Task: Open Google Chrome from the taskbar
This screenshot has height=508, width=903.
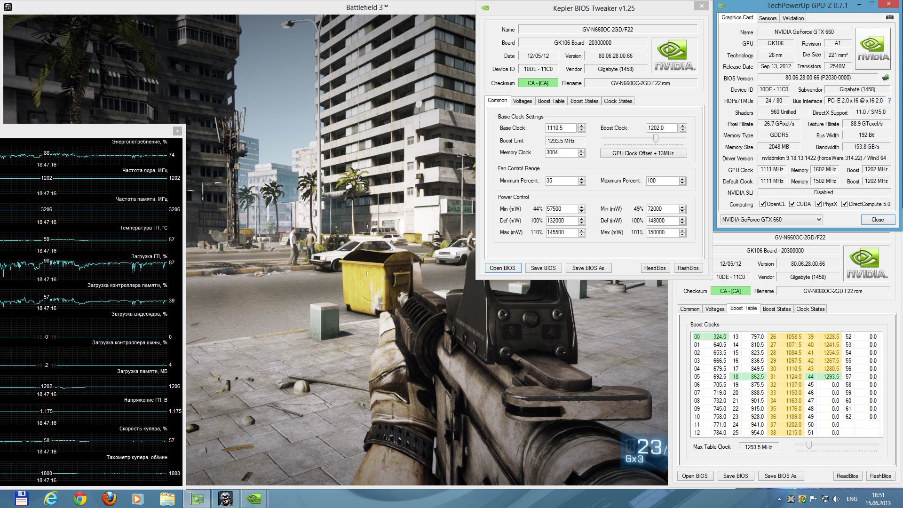Action: (80, 498)
